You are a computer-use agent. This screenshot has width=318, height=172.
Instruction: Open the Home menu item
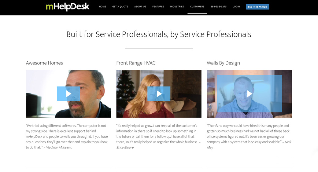(102, 7)
